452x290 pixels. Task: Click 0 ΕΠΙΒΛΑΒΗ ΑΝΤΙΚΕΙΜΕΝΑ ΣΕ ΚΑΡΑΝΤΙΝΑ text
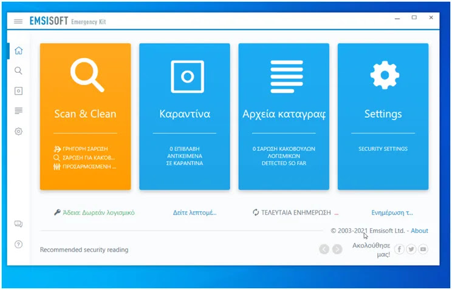pyautogui.click(x=185, y=156)
